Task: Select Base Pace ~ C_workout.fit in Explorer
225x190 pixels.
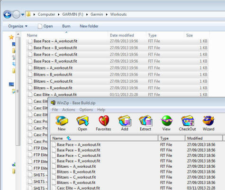Action: [x=117, y=55]
